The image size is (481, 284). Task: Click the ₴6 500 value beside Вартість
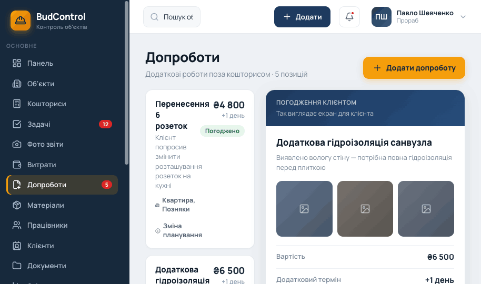point(440,257)
